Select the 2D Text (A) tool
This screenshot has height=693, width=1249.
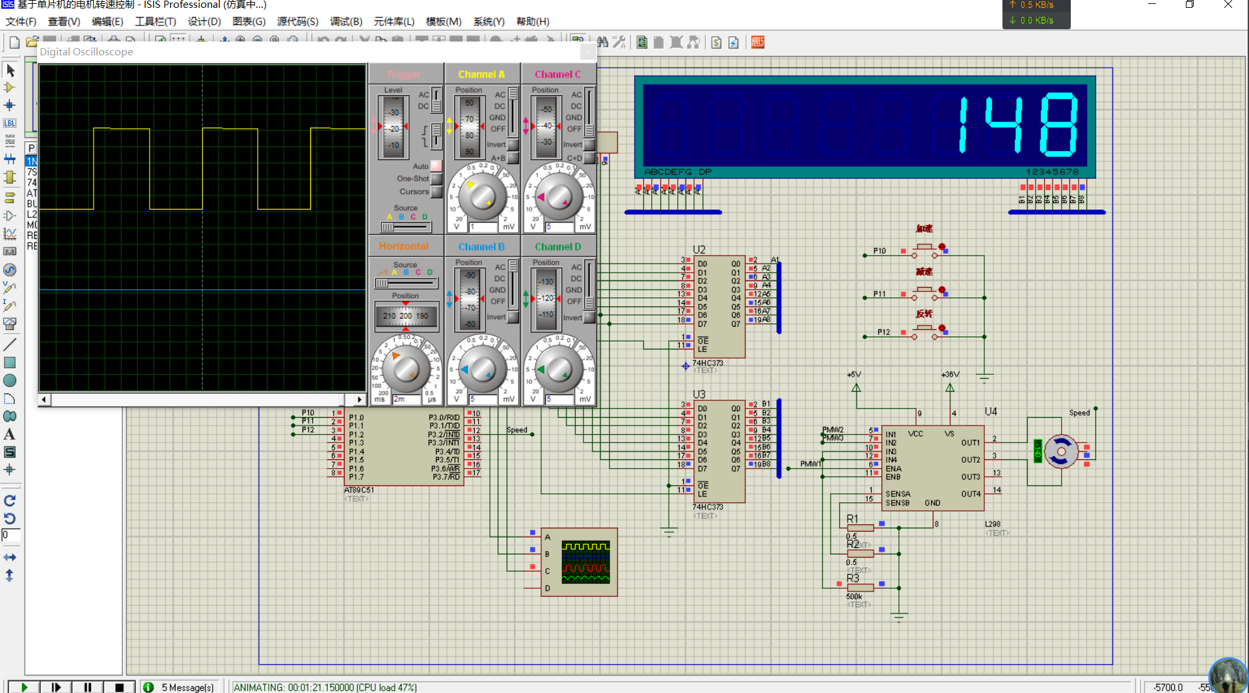(x=10, y=434)
